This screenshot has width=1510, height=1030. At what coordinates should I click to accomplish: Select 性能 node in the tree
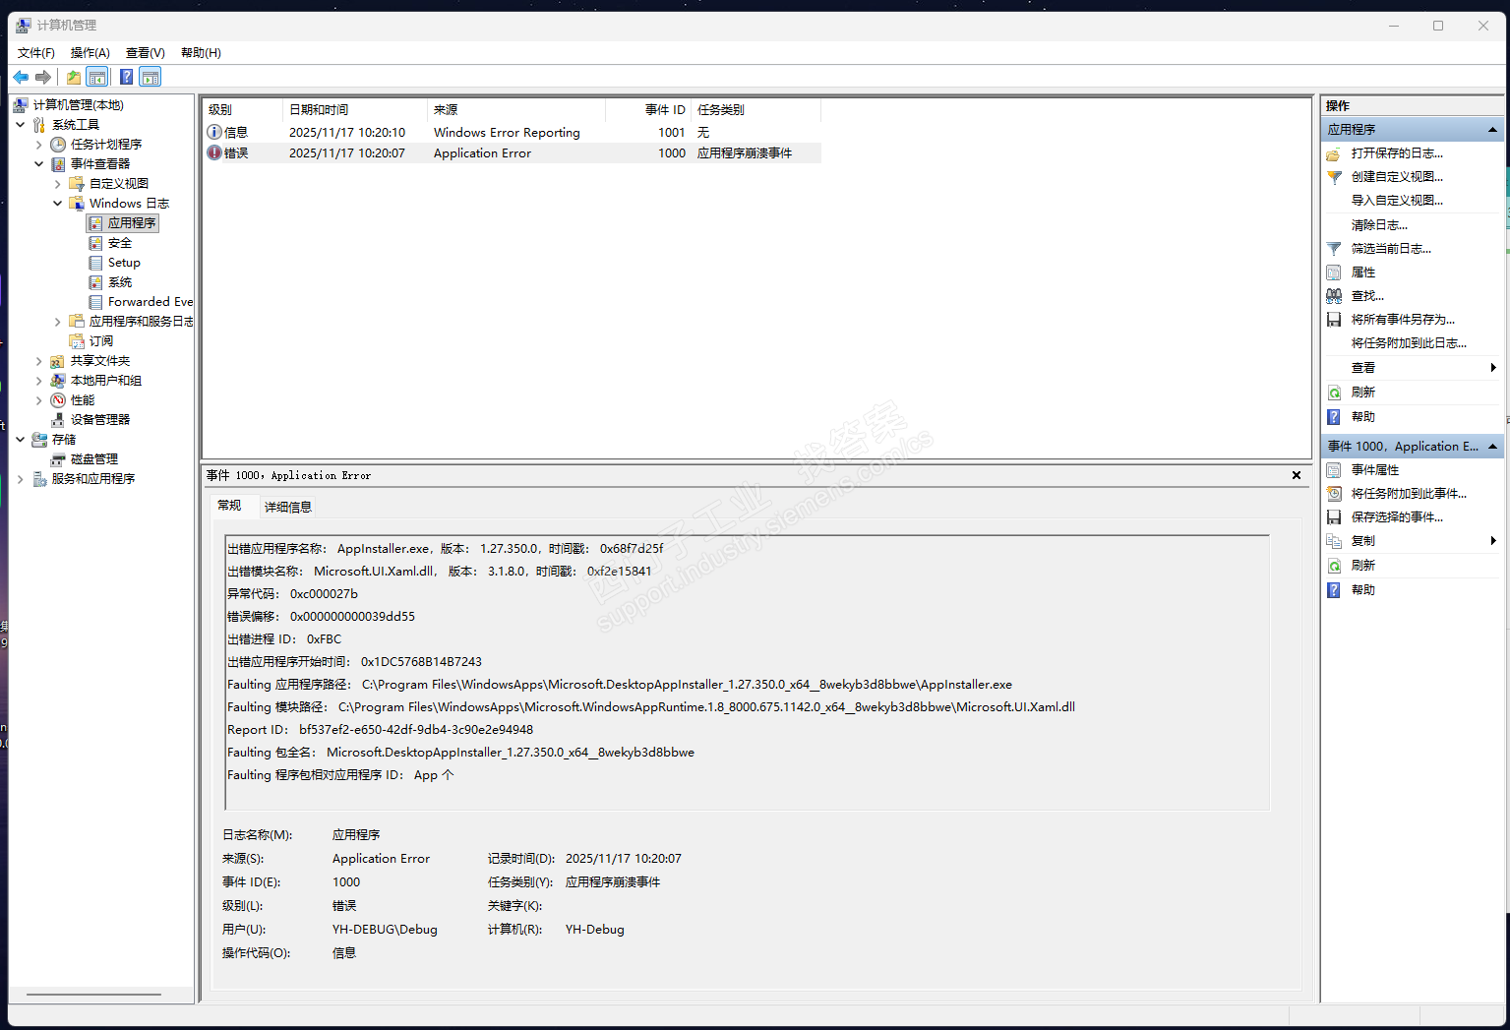(x=83, y=400)
